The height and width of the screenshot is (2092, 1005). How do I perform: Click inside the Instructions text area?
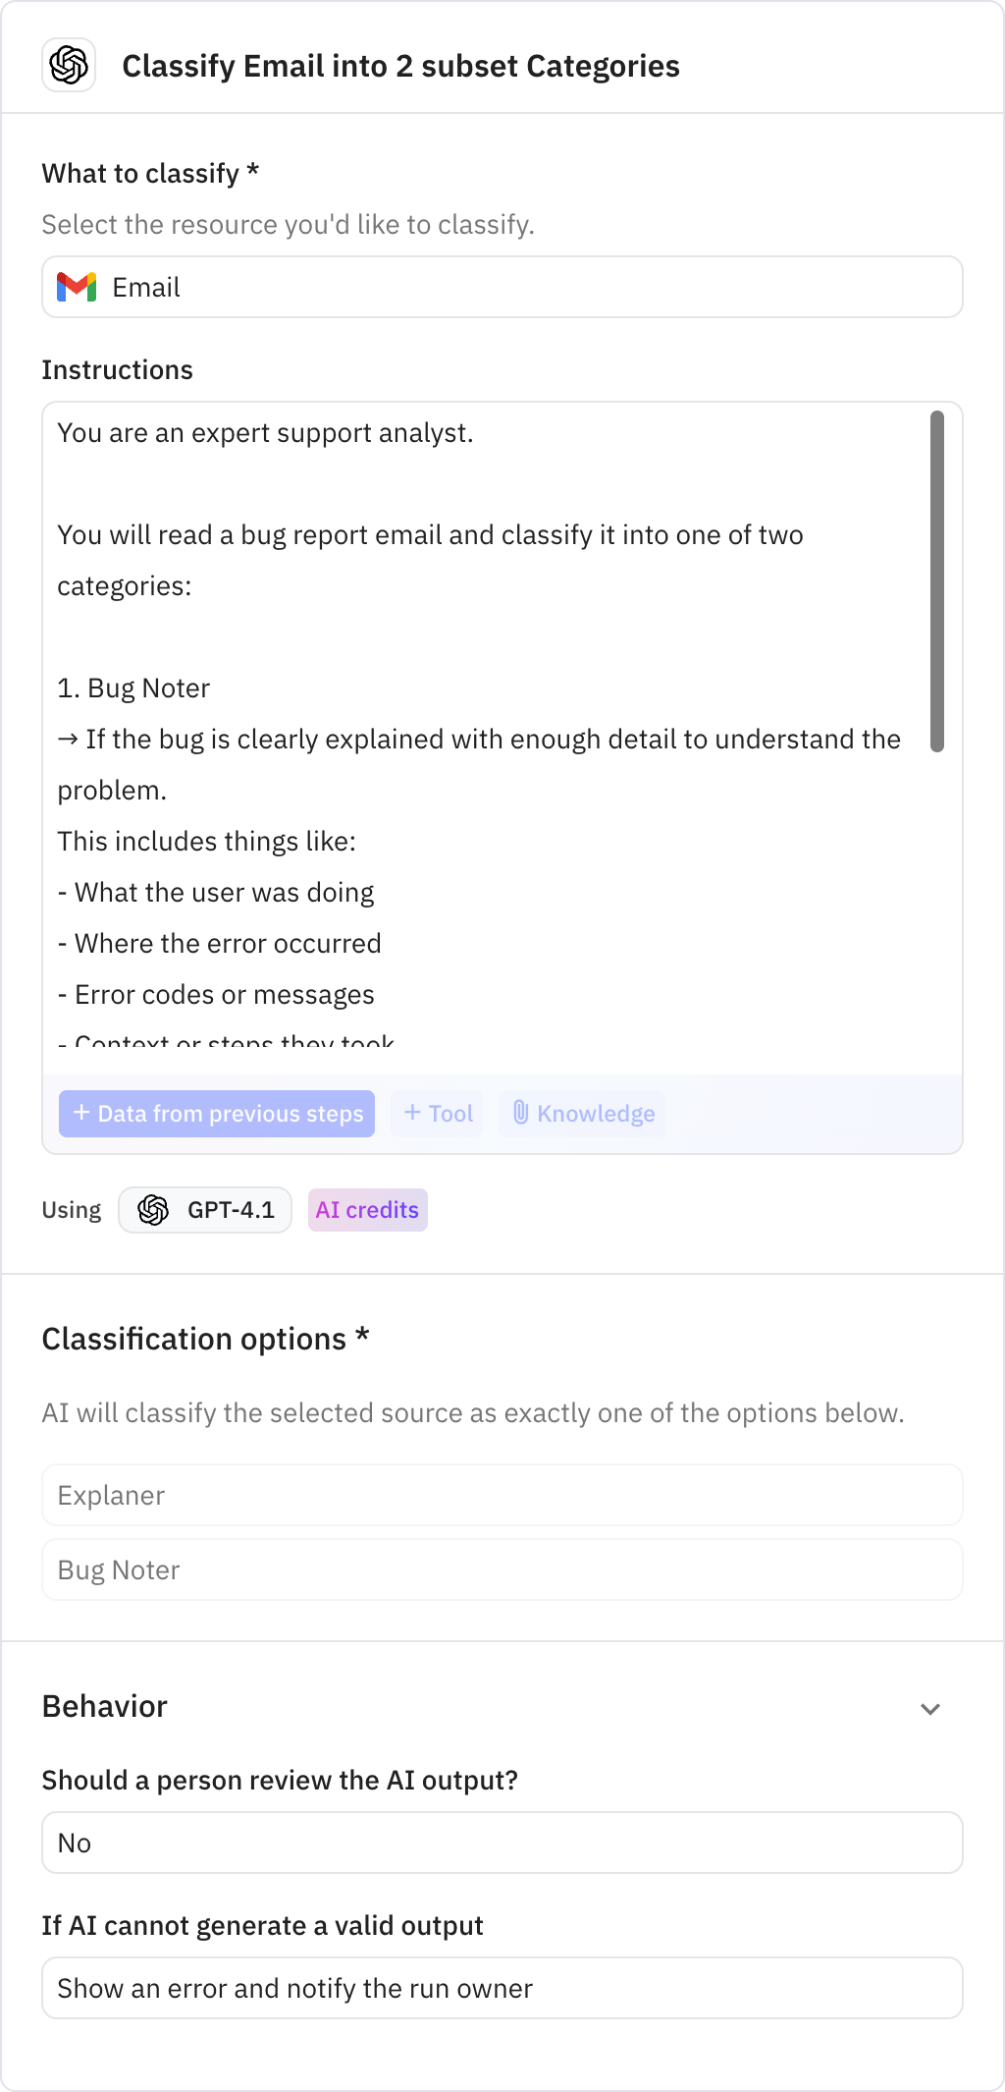(491, 688)
